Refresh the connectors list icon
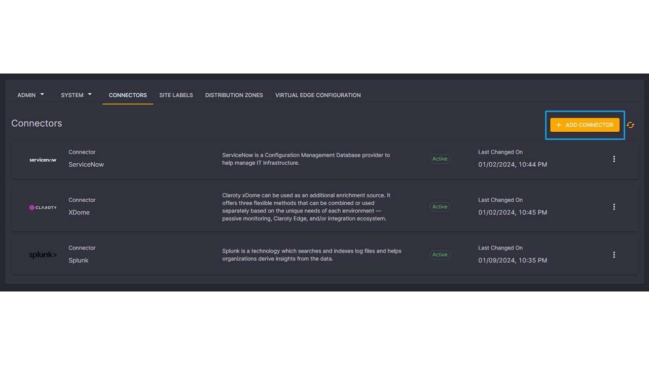Screen dimensions: 649x365 (630, 125)
